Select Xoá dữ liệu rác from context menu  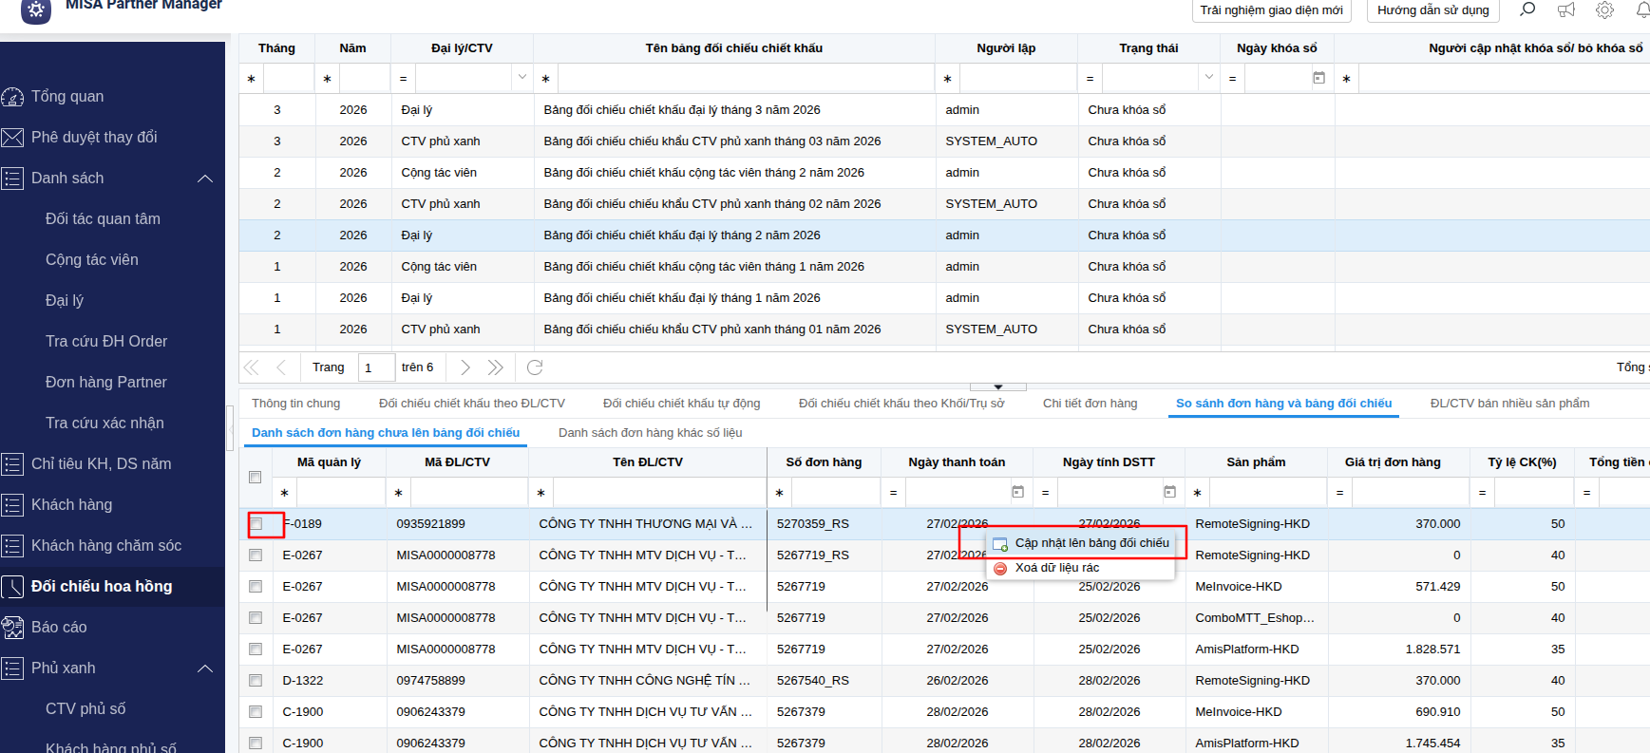[1056, 568]
